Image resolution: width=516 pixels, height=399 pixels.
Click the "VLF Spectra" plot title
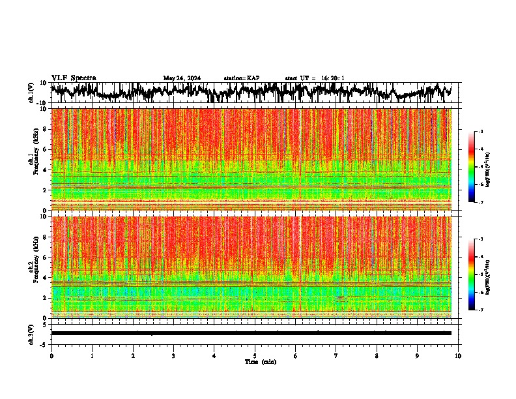click(x=74, y=78)
